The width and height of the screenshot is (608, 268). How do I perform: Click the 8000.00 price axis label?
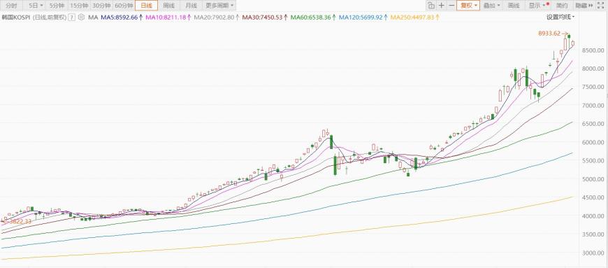[593, 69]
